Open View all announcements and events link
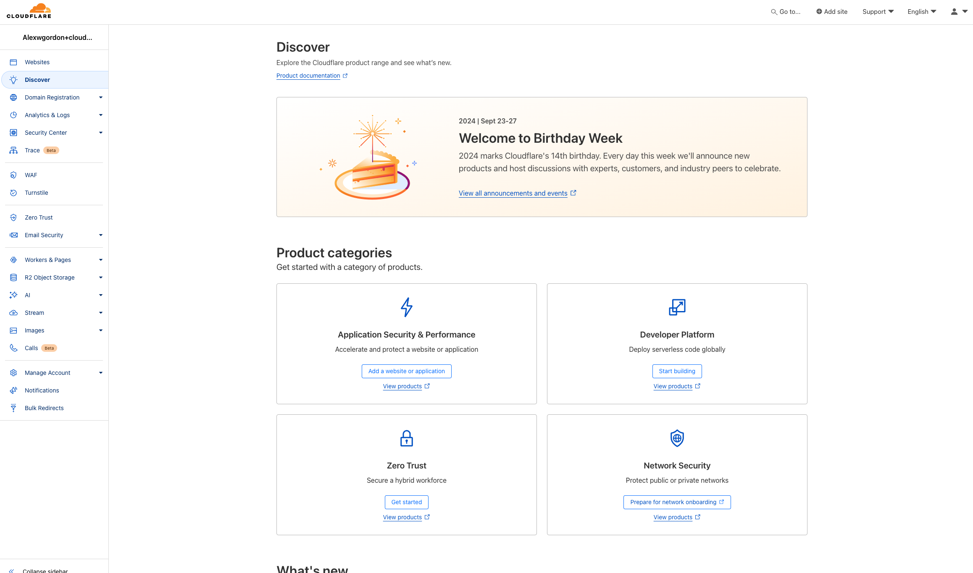This screenshot has height=573, width=973. (517, 193)
